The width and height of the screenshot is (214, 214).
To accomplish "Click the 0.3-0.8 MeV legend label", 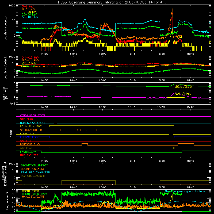I will click(30, 60).
